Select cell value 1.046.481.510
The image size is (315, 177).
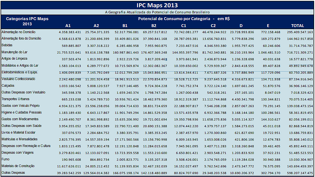(x=269, y=53)
